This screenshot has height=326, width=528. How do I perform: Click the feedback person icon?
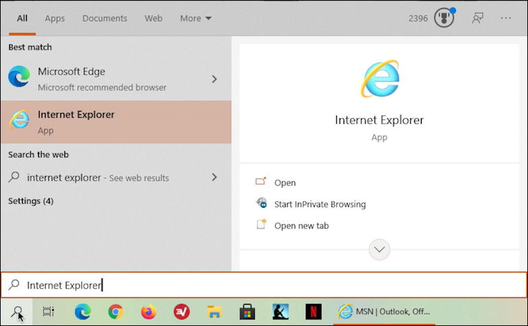[478, 18]
